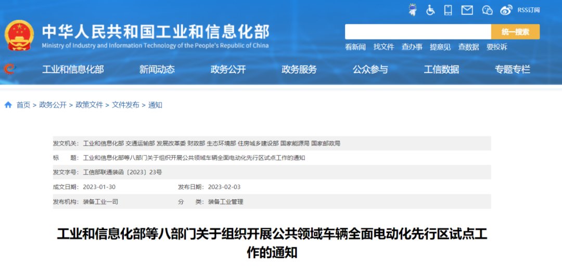The image size is (562, 278).
Task: Open the 政务服务 nav menu
Action: (299, 70)
